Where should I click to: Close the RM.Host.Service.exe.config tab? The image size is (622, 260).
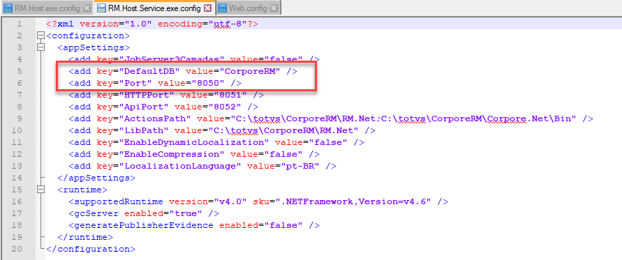point(208,8)
